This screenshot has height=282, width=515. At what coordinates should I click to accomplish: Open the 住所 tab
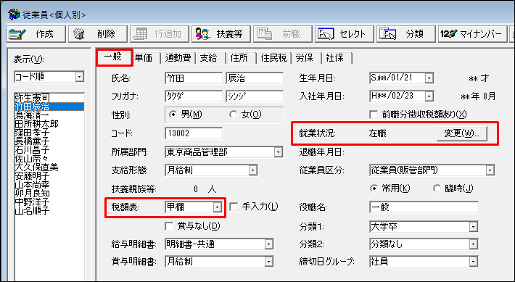coord(239,58)
